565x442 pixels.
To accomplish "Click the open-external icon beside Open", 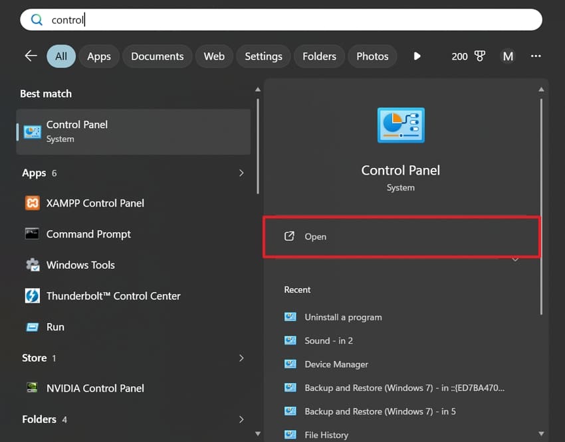I will (289, 236).
